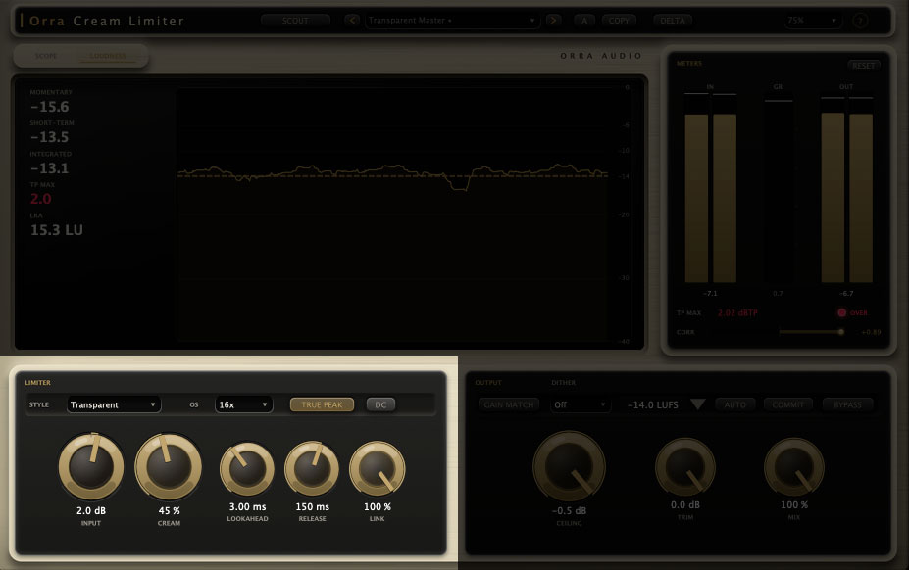The height and width of the screenshot is (570, 909).
Task: Open the Dither dropdown set to Off
Action: 580,404
